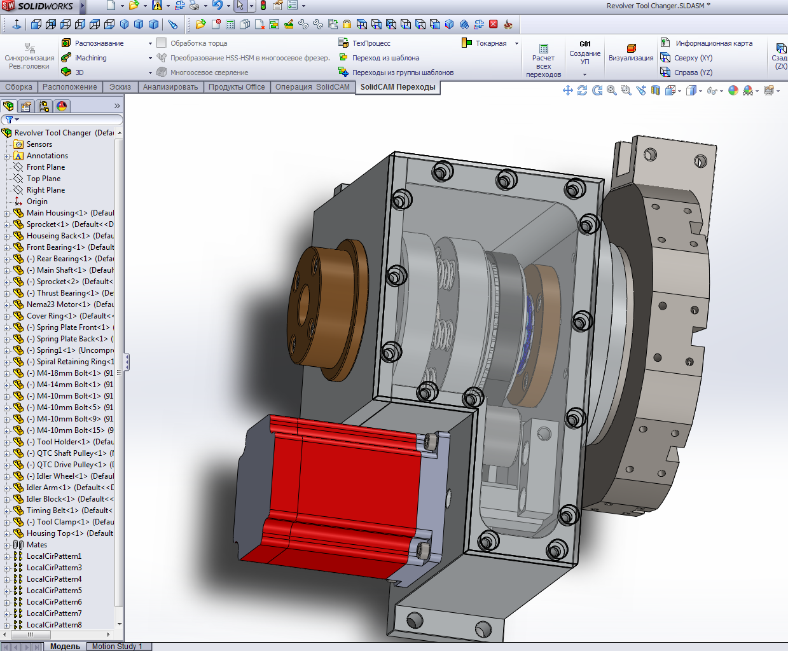The width and height of the screenshot is (788, 651).
Task: Click the Undo arrow icon
Action: click(217, 6)
